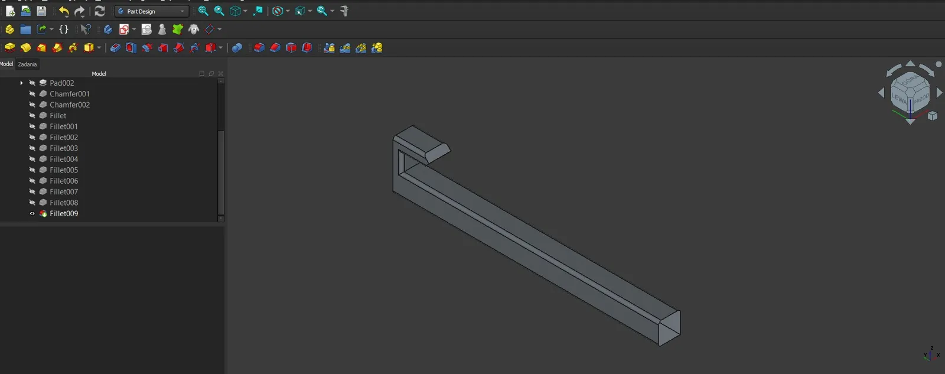Click the Fit all view icon
Viewport: 945px width, 374px height.
click(203, 11)
